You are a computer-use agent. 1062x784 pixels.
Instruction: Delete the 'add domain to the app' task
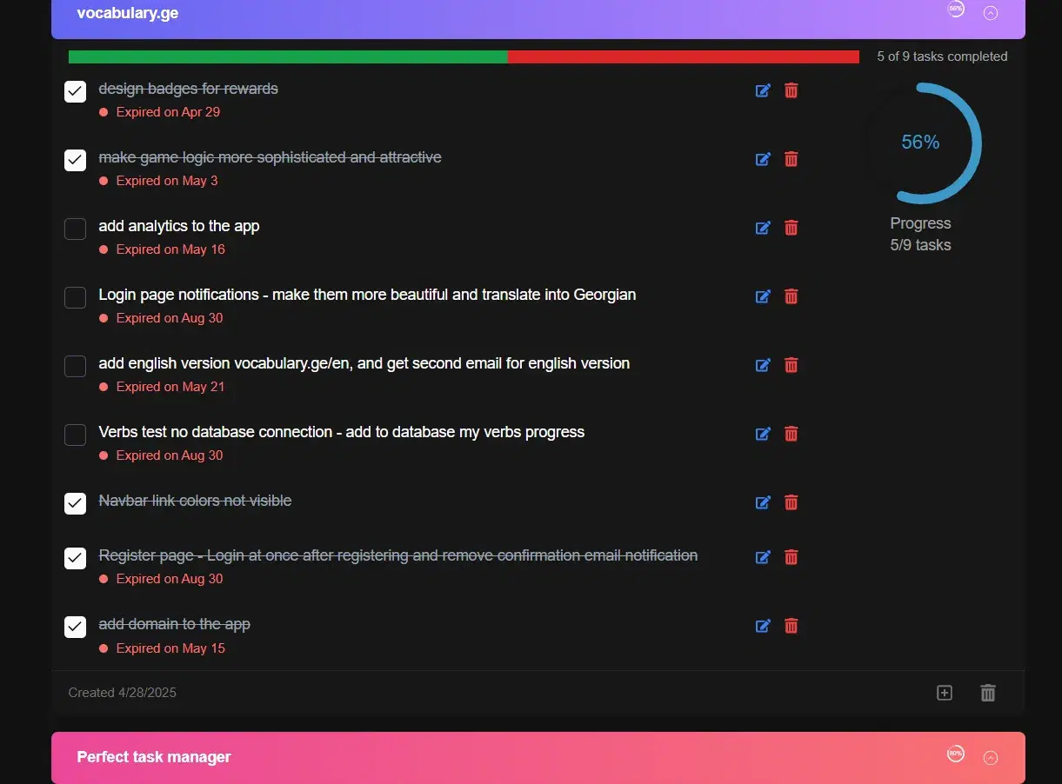click(791, 626)
